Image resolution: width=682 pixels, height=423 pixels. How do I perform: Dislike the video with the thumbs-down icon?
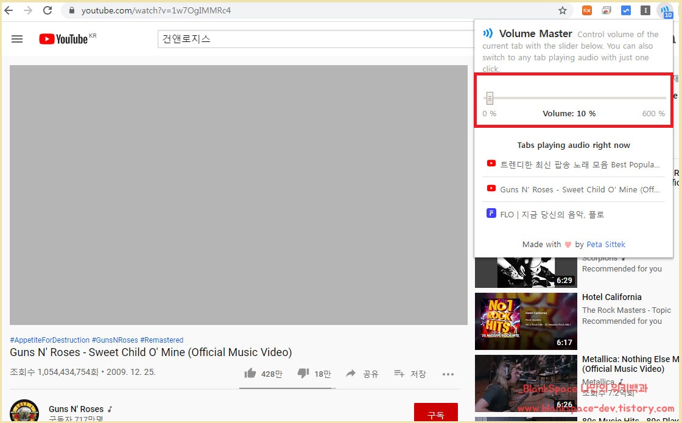point(303,373)
